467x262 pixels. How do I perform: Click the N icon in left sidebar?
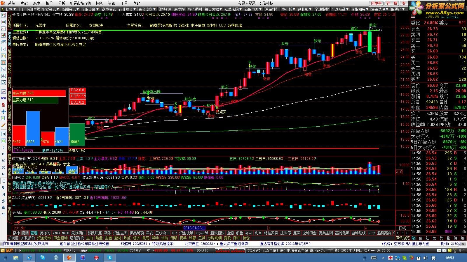tap(4, 174)
